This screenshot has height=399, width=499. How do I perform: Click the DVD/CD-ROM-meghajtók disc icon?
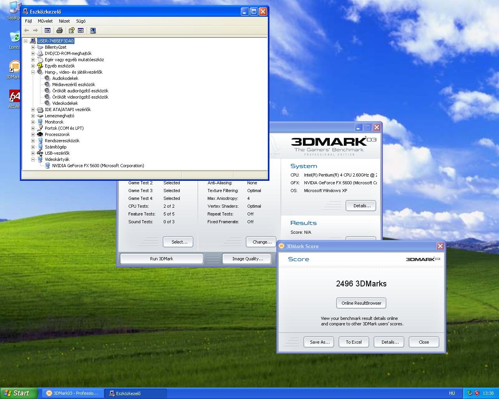[40, 53]
